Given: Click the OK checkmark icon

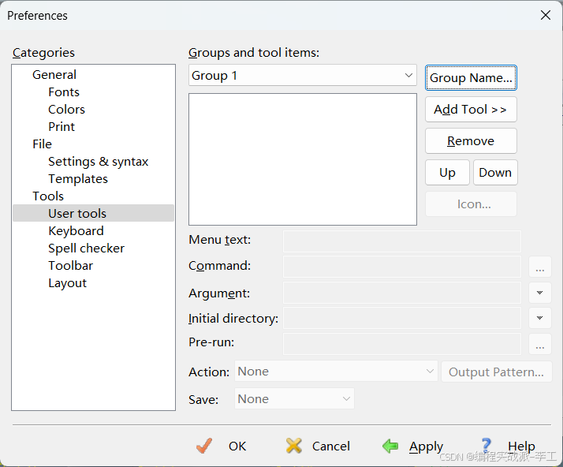Looking at the screenshot, I should click(x=204, y=446).
